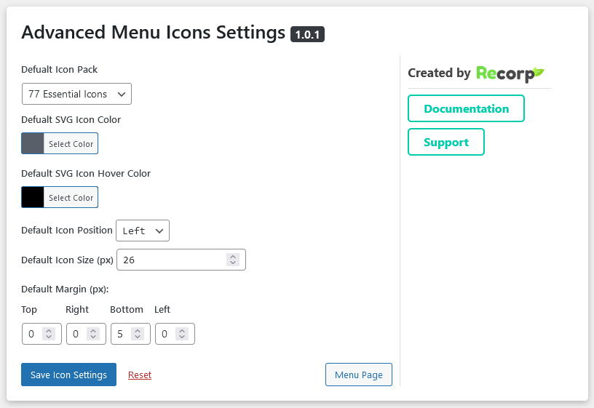Click the Default Icon Position label
This screenshot has width=594, height=408.
coord(67,230)
